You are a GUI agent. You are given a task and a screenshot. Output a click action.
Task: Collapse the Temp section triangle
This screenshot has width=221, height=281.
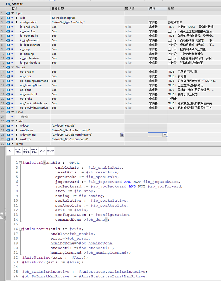coord(13,143)
